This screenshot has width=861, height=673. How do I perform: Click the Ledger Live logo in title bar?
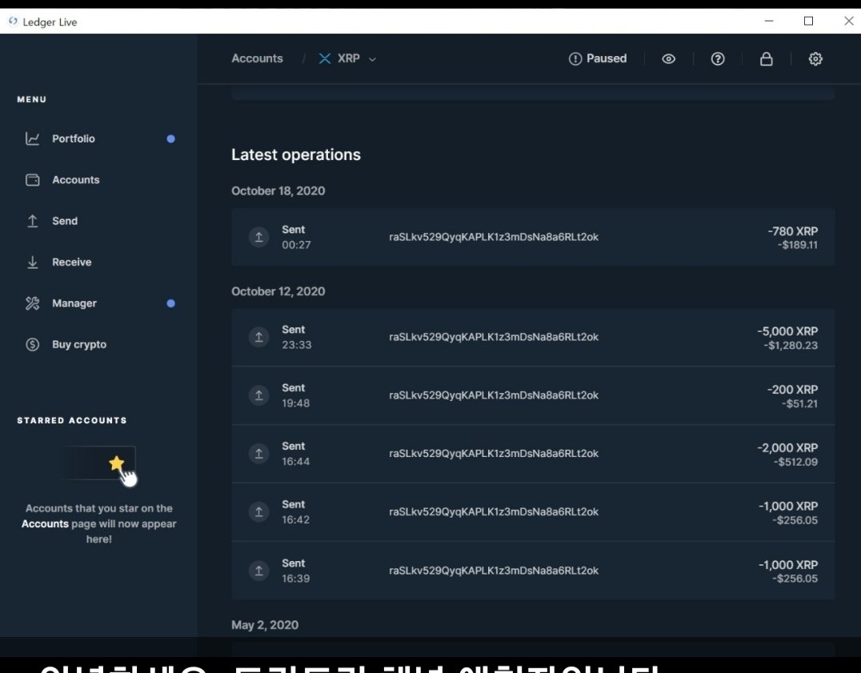[13, 22]
